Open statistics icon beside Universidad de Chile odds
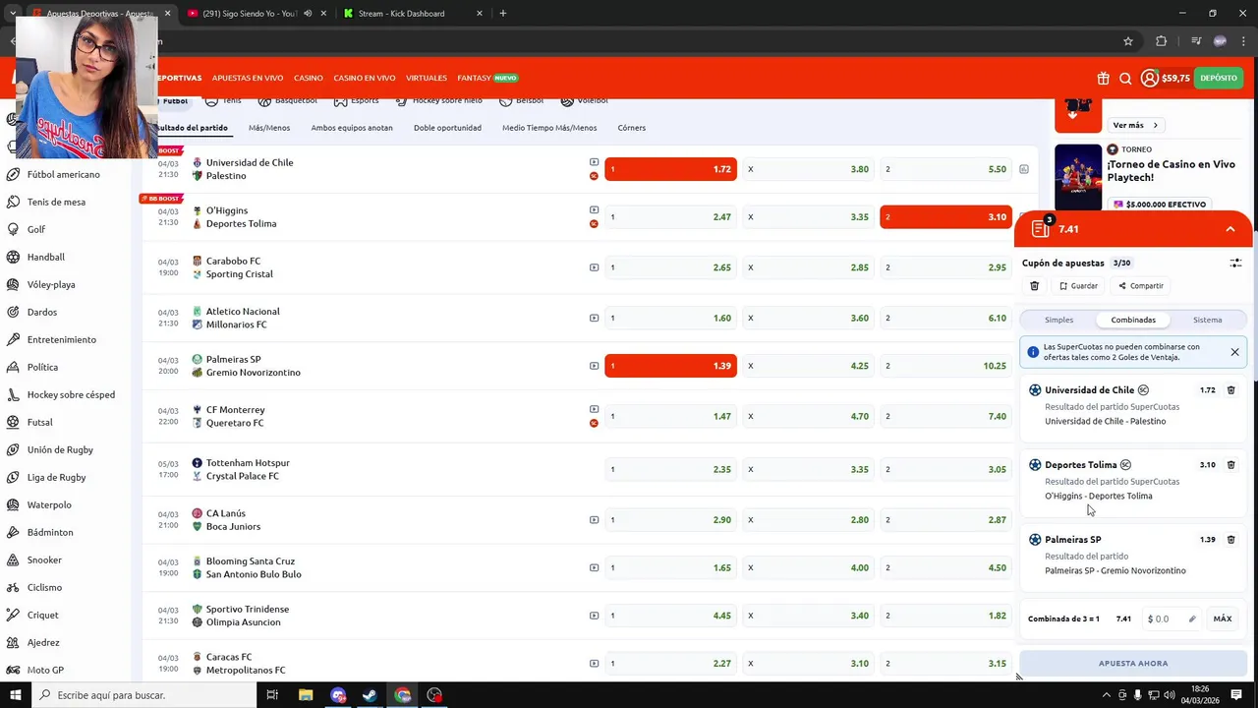Viewport: 1258px width, 708px height. pos(1023,169)
